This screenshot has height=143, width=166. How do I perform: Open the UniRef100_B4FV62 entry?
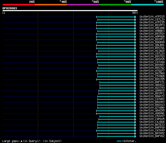[152, 136]
